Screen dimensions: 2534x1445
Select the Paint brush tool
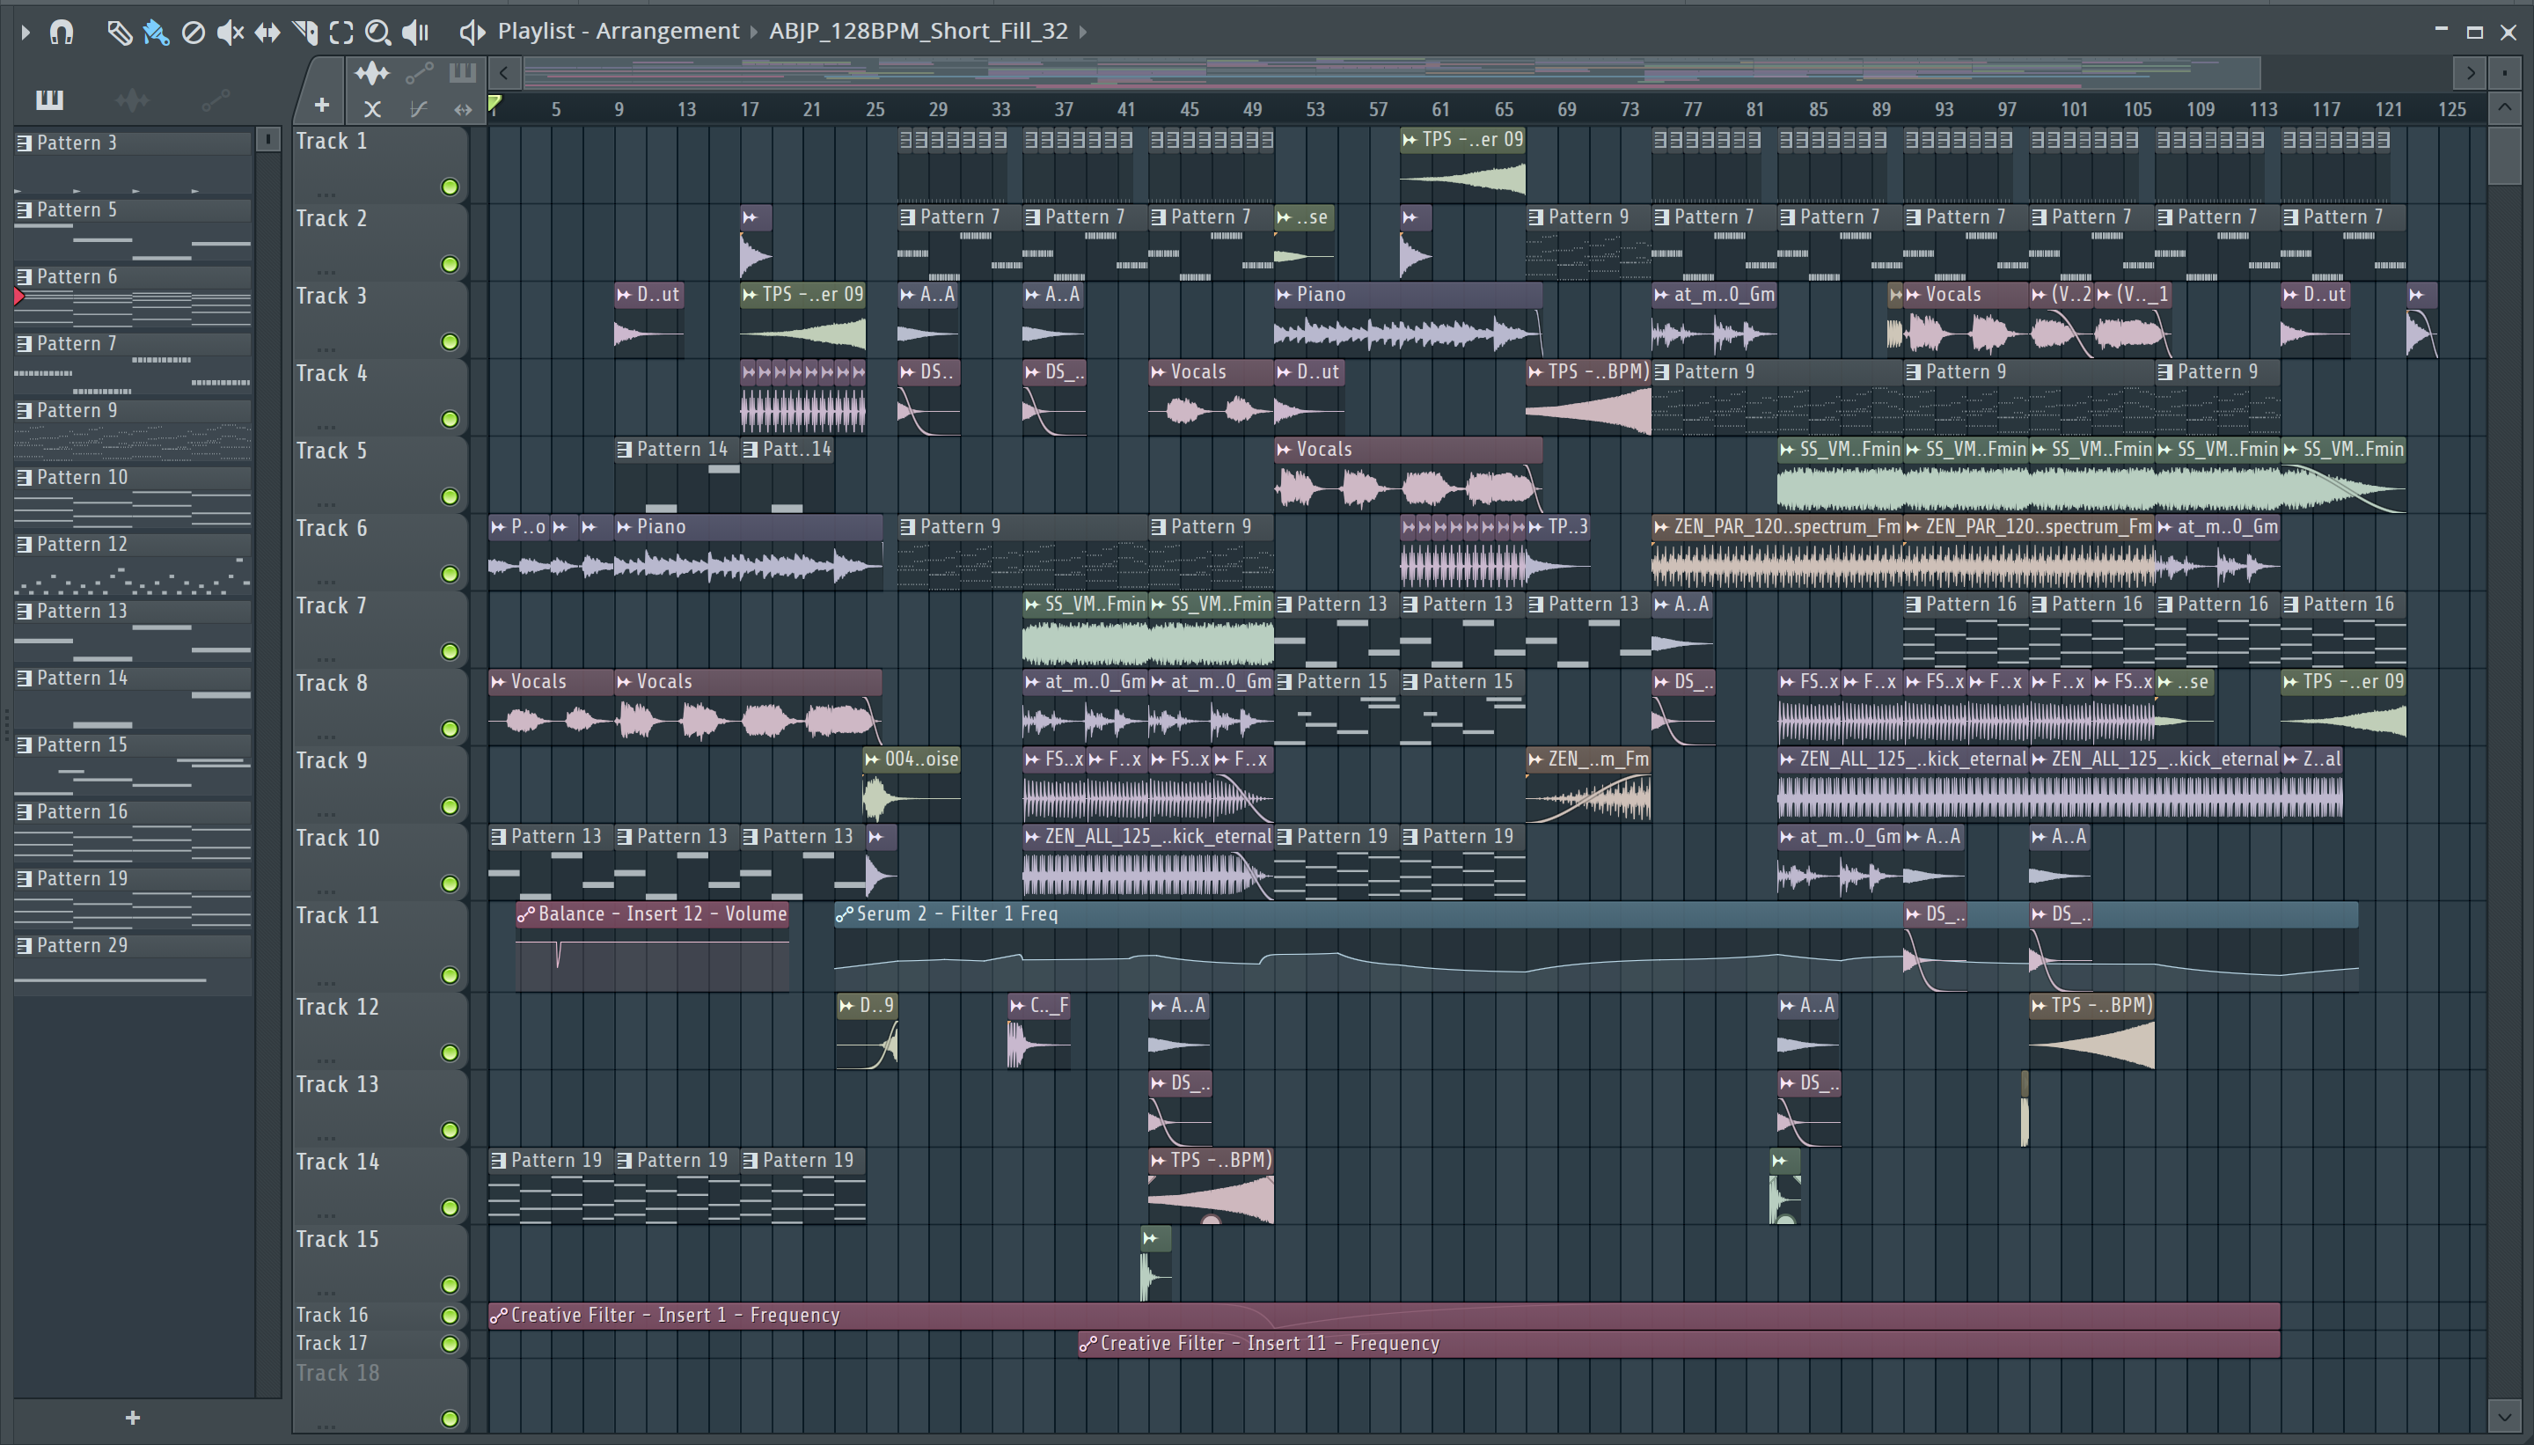[156, 33]
